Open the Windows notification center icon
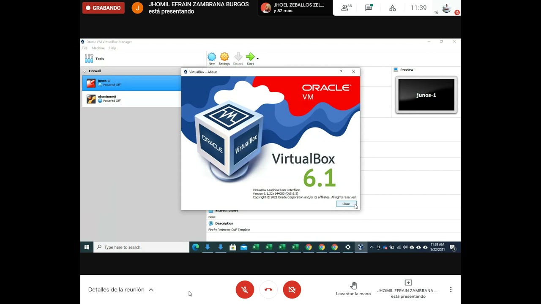541x304 pixels. coord(453,247)
